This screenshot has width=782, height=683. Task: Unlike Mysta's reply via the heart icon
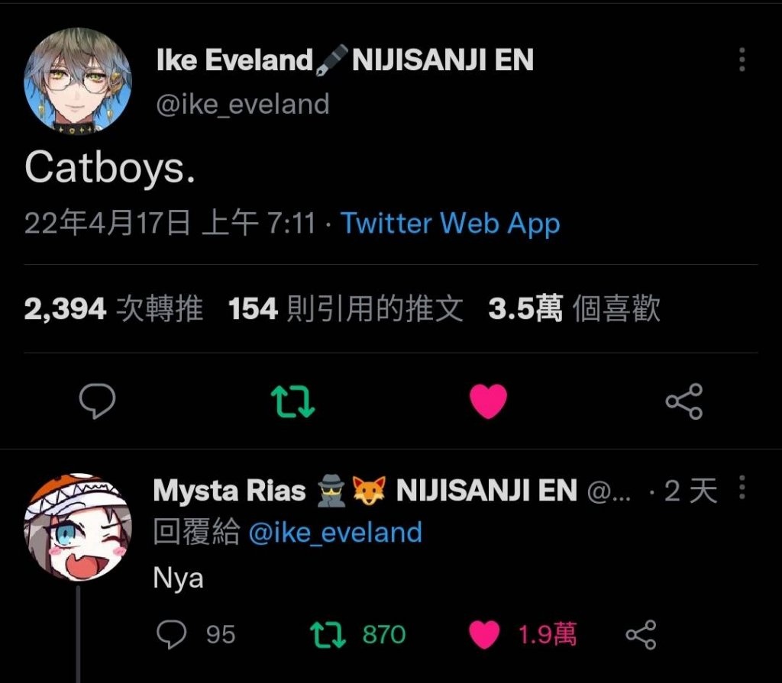click(484, 635)
